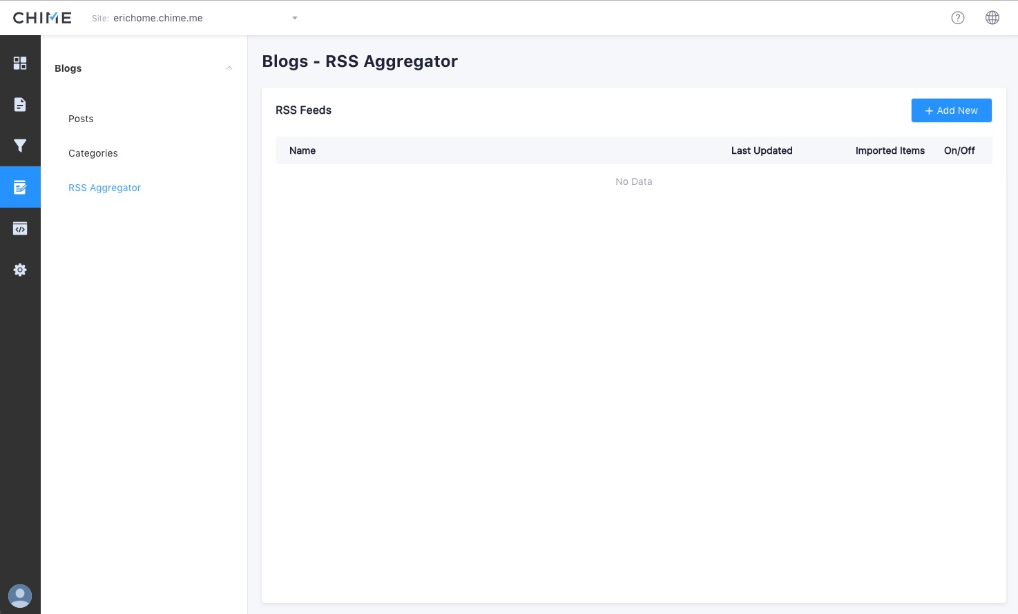Viewport: 1018px width, 614px height.
Task: Click the document pages icon in sidebar
Action: tap(20, 104)
